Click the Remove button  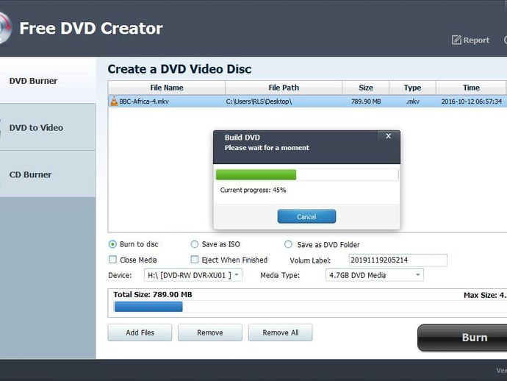[210, 332]
